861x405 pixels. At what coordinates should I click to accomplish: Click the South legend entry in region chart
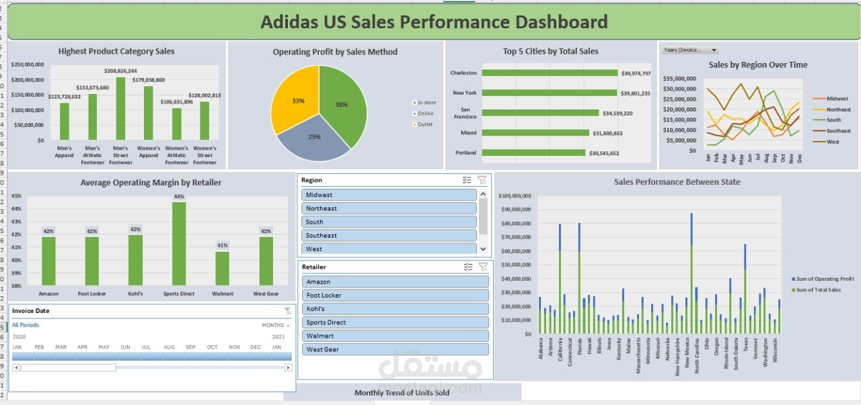(827, 120)
